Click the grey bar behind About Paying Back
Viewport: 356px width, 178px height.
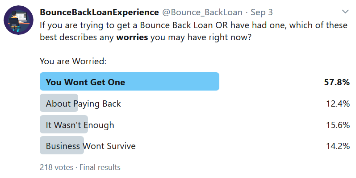pos(59,103)
